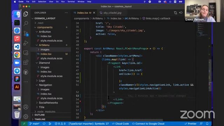Close the index.tsx editor tab
224x126 pixels.
coord(94,13)
